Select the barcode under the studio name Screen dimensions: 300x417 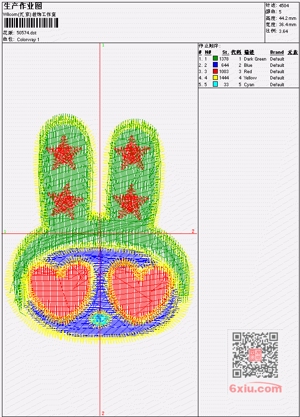31,23
